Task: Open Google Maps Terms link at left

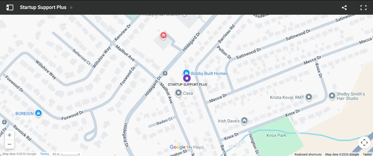Action: coord(45,154)
